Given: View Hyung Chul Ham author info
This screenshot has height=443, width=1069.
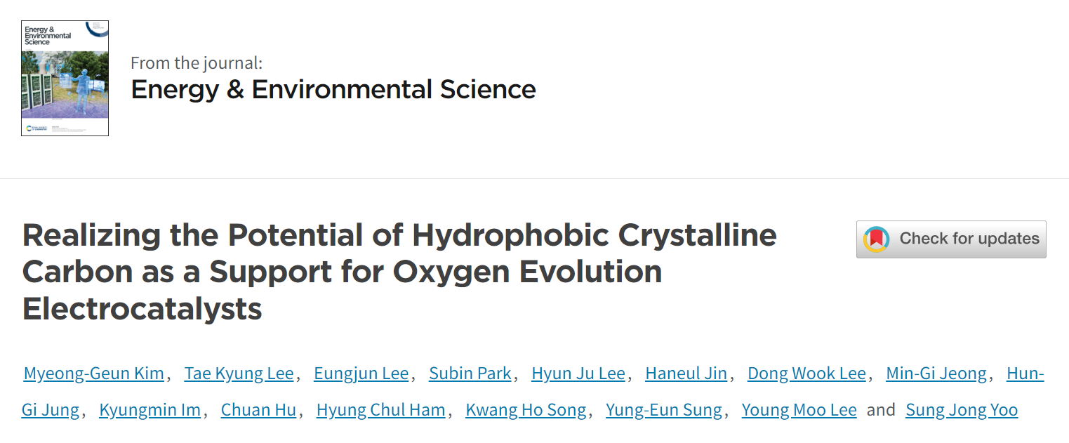Looking at the screenshot, I should 380,410.
